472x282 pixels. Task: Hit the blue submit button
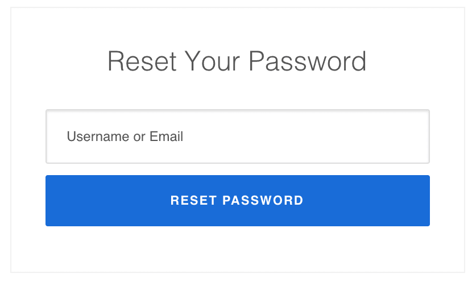point(237,201)
